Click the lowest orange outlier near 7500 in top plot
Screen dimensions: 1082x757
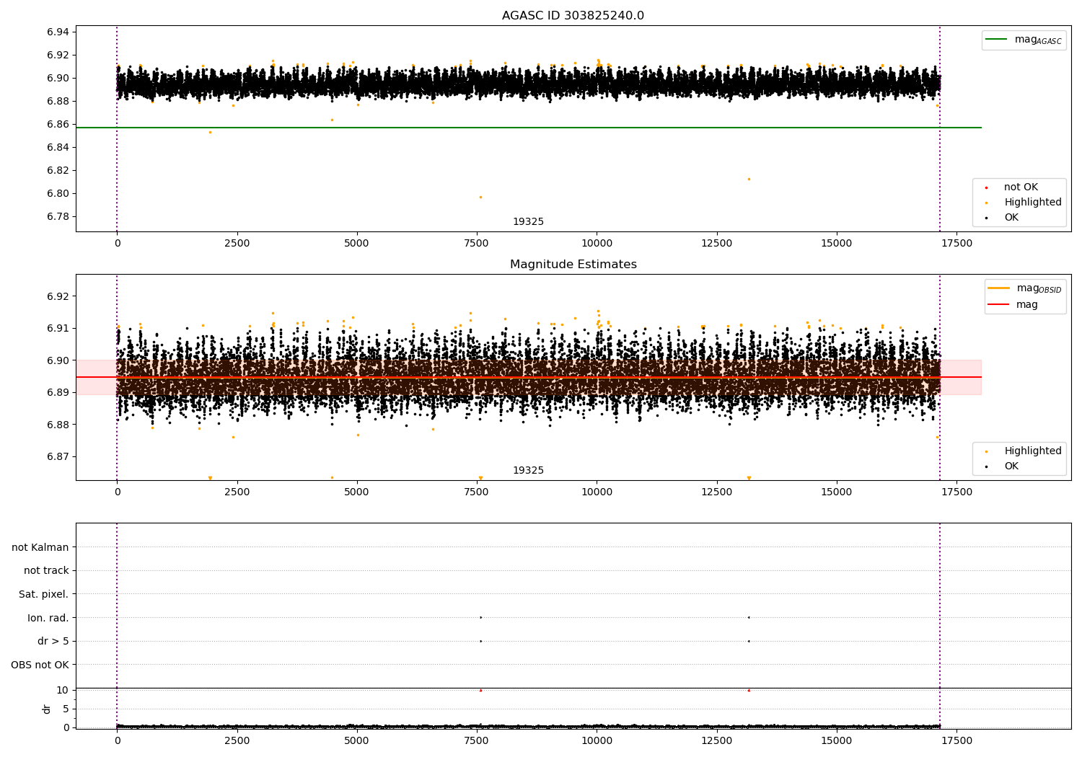[480, 197]
